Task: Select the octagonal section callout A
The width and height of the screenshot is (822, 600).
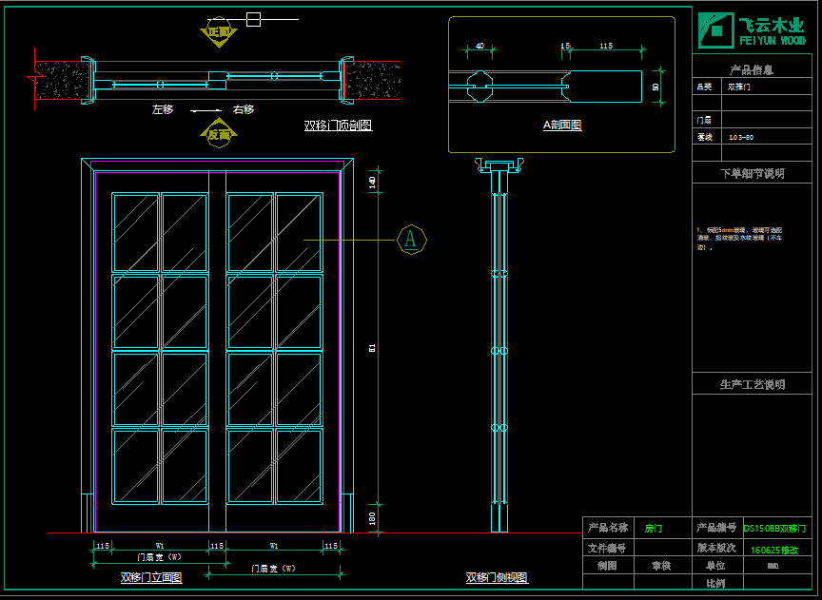Action: pyautogui.click(x=411, y=239)
